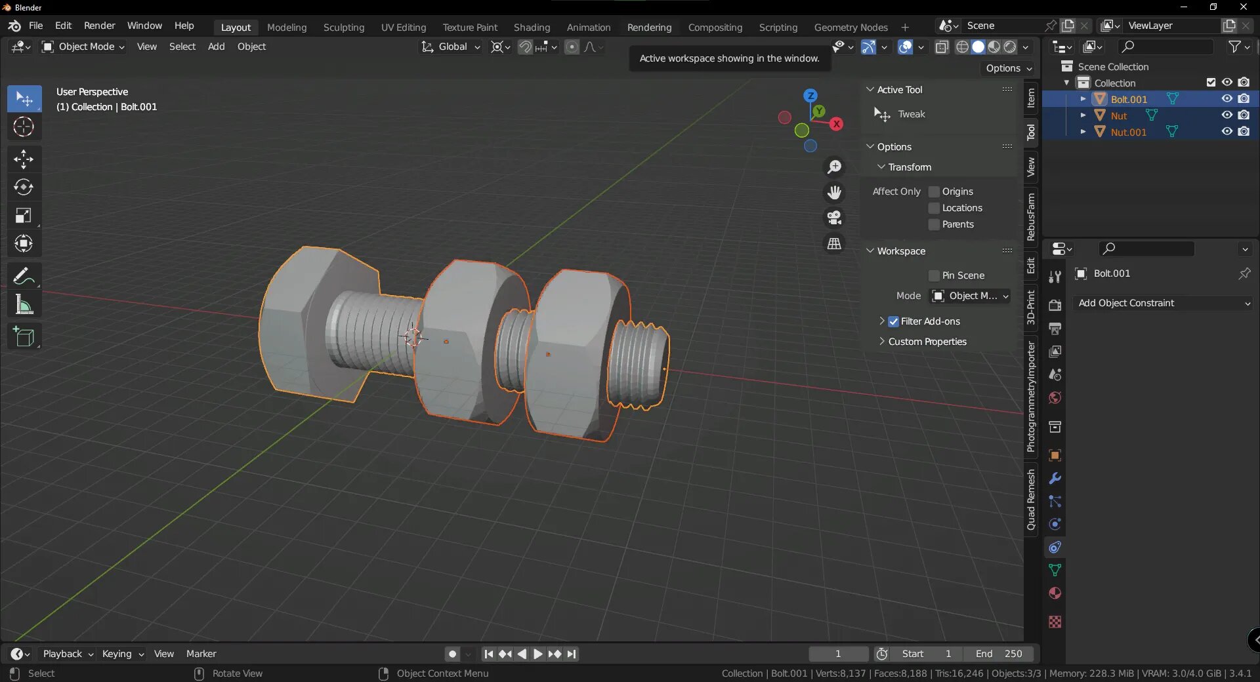This screenshot has height=682, width=1260.
Task: Open the viewport Add menu
Action: (x=216, y=47)
